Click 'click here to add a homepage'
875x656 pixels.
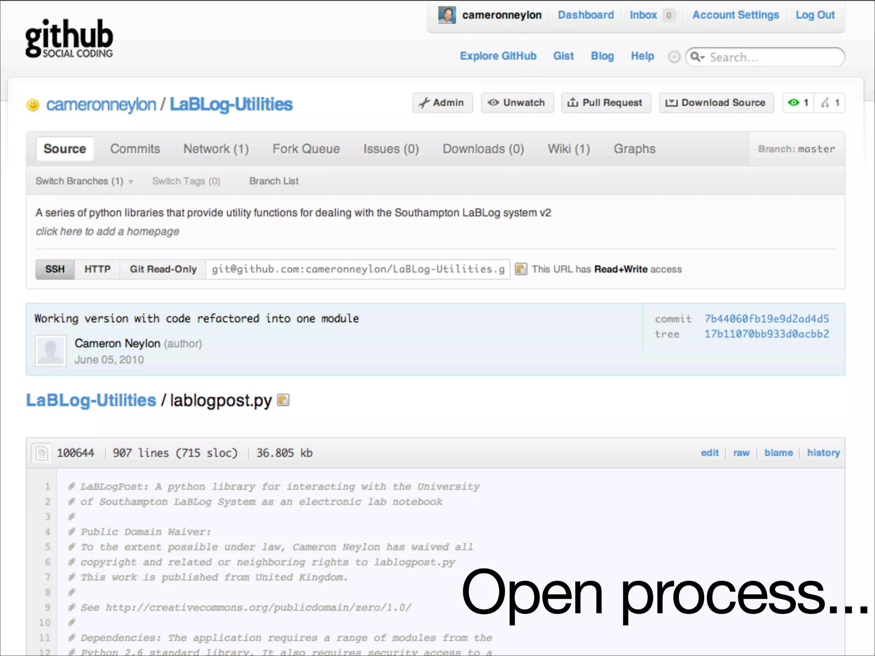107,231
